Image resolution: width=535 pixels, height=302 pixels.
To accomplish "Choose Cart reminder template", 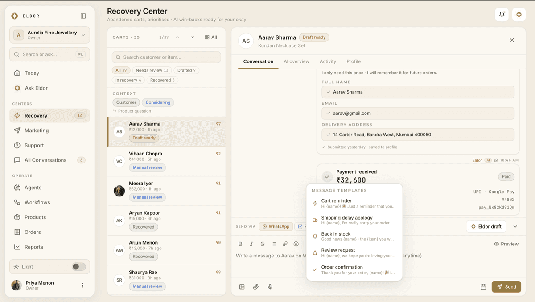I will [x=354, y=204].
